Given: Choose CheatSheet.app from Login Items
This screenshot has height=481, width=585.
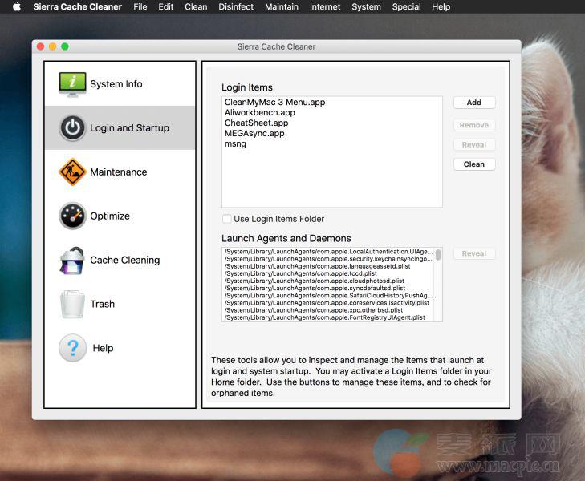Looking at the screenshot, I should 256,123.
